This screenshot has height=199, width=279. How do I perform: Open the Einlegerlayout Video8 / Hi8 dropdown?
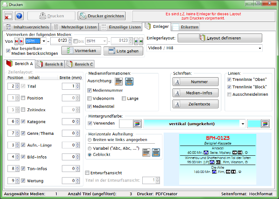259,47
